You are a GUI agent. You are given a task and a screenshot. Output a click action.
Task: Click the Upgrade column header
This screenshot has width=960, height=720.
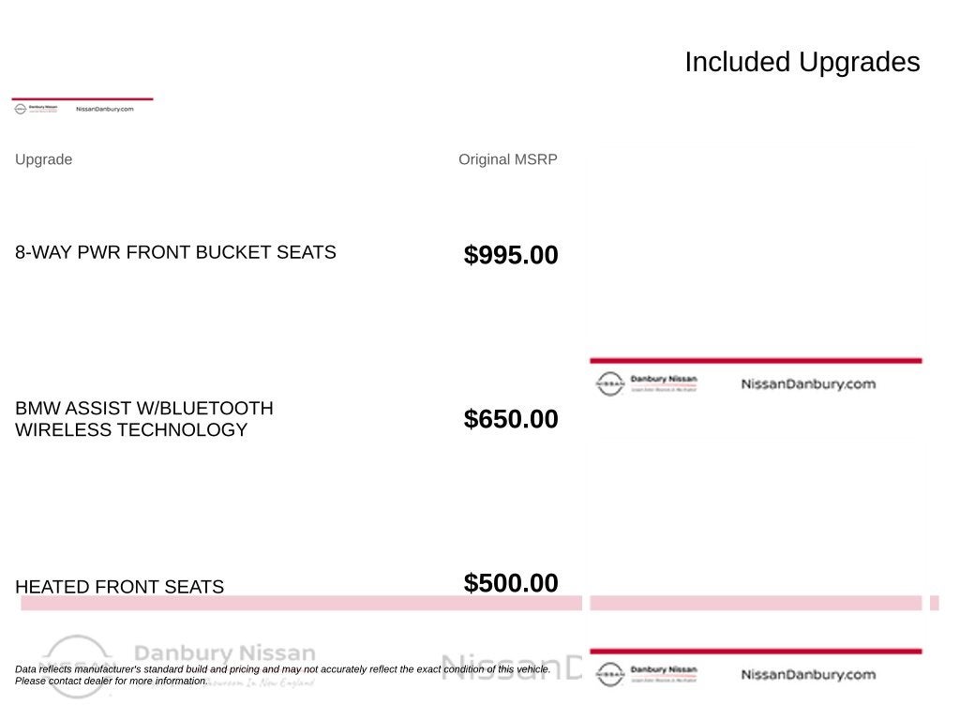pyautogui.click(x=43, y=159)
